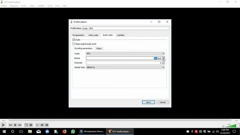Open the View menu
The height and width of the screenshot is (135, 240).
[x=57, y=6]
